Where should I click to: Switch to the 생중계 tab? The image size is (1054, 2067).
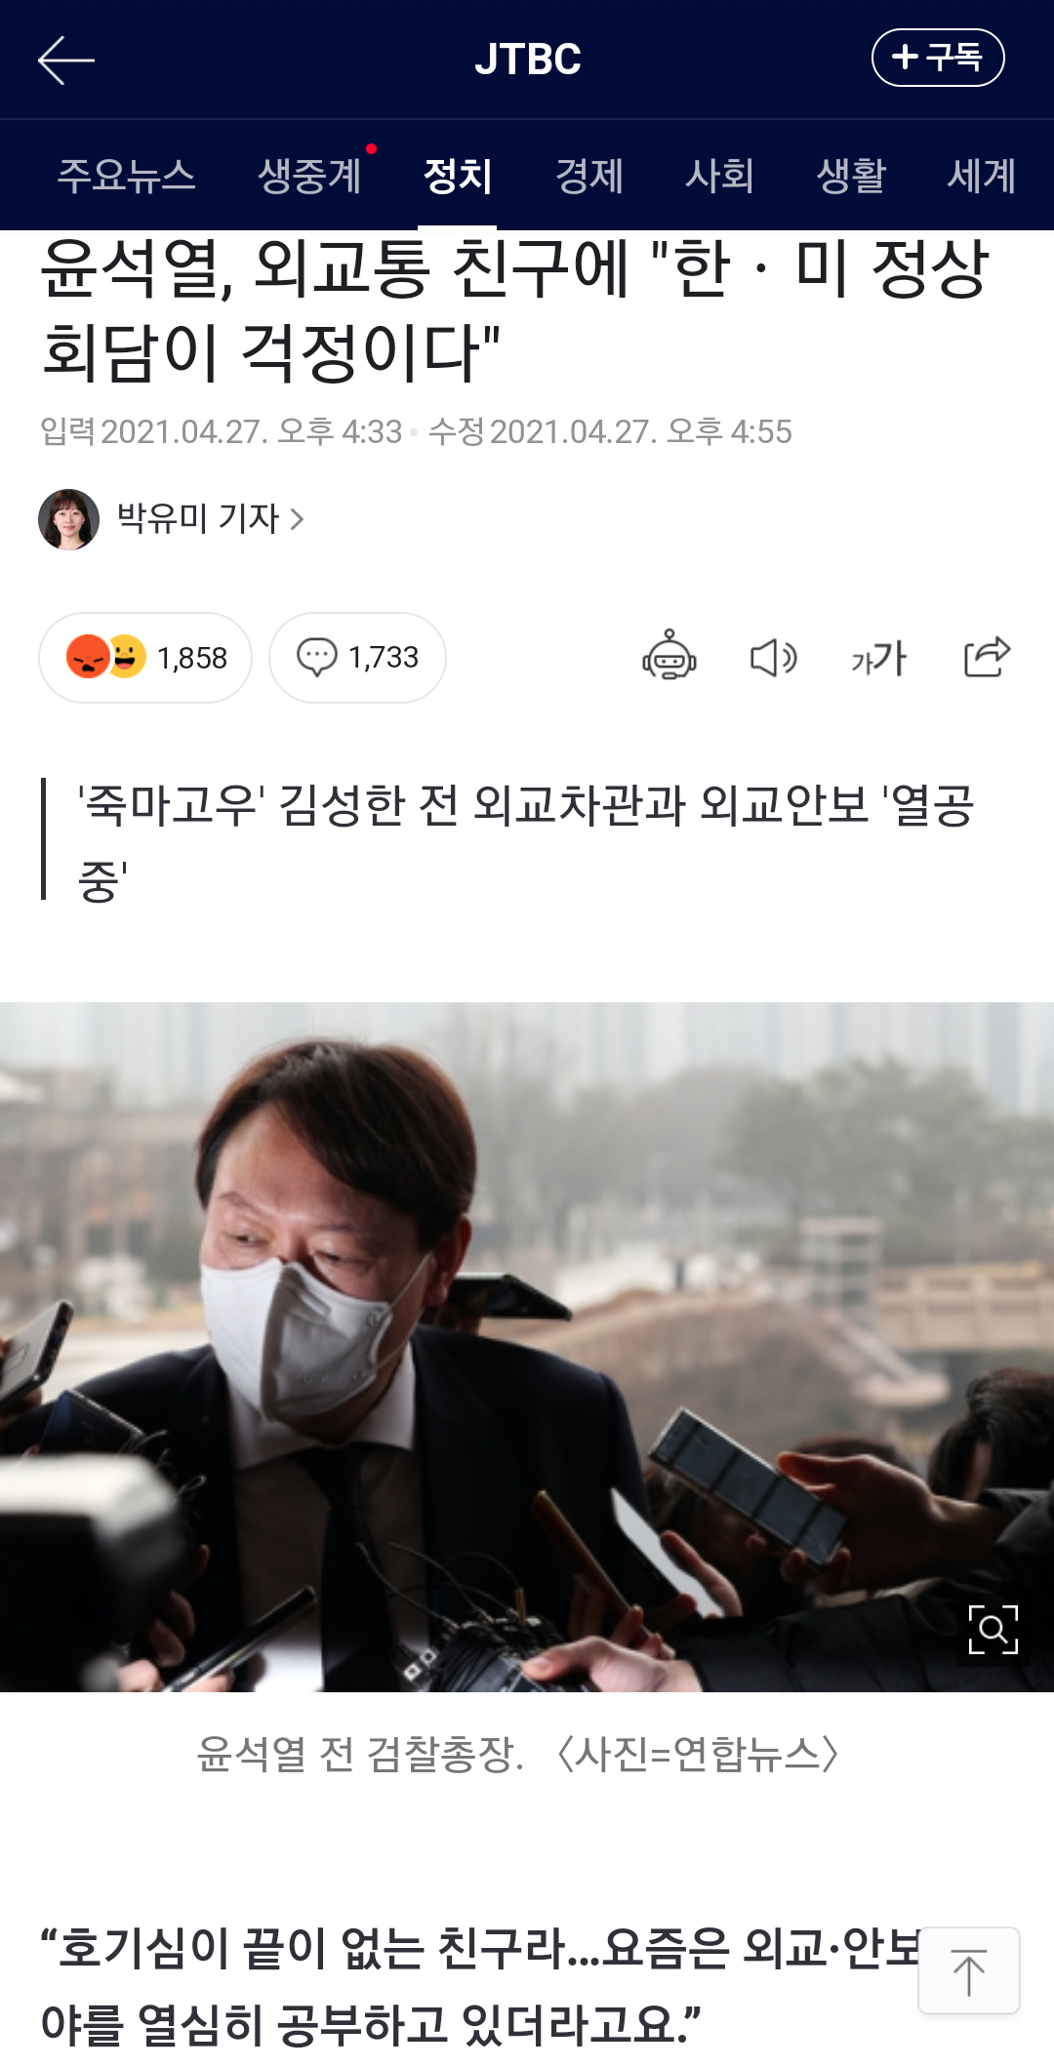pyautogui.click(x=309, y=176)
